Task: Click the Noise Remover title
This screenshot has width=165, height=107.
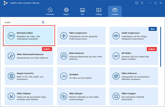Action: 76,53
